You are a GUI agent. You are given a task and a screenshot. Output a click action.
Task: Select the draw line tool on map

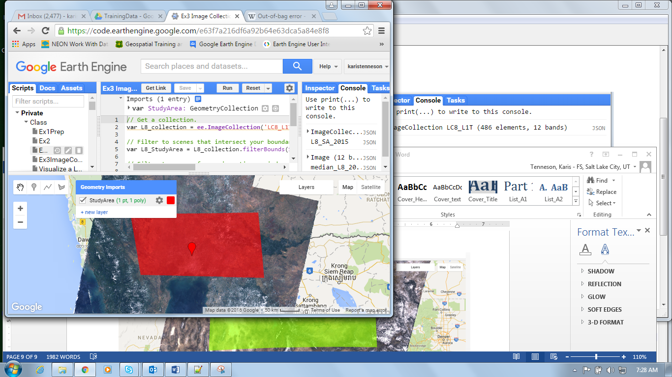48,187
